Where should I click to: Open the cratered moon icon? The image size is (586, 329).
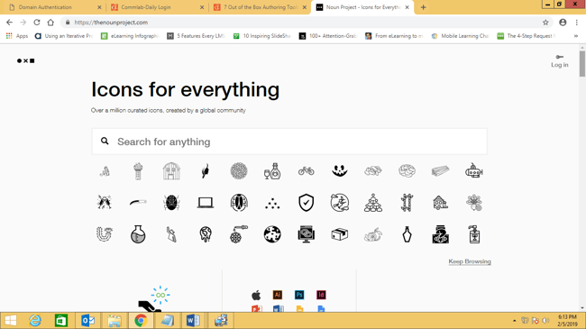272,234
